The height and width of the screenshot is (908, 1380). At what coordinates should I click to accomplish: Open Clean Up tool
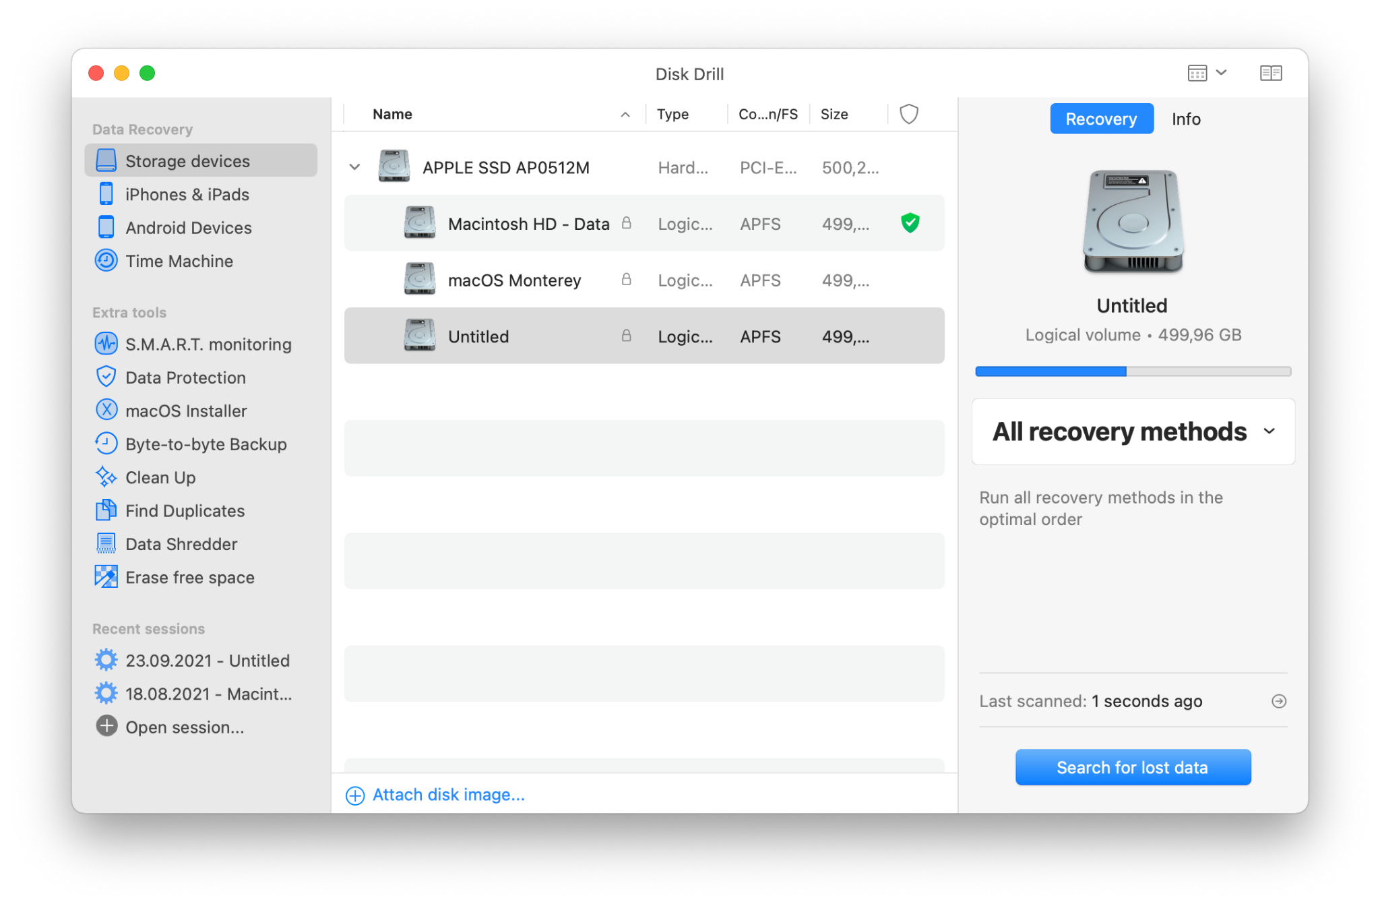160,477
